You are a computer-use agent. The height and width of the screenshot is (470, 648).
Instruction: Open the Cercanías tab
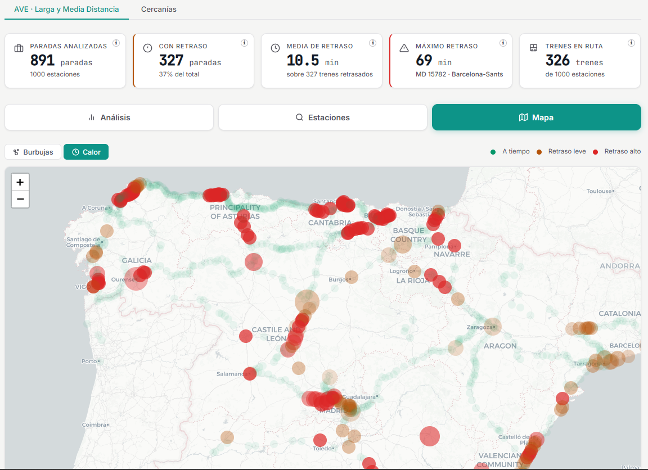click(x=159, y=10)
